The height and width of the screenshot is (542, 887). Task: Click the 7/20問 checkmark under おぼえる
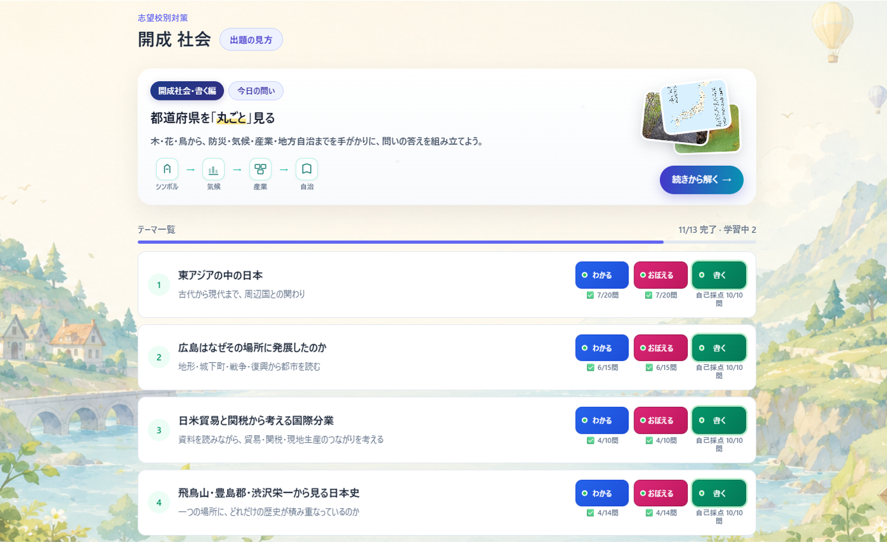pyautogui.click(x=648, y=296)
